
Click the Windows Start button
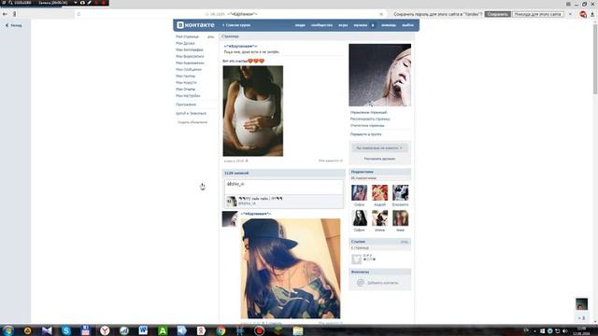[8, 330]
